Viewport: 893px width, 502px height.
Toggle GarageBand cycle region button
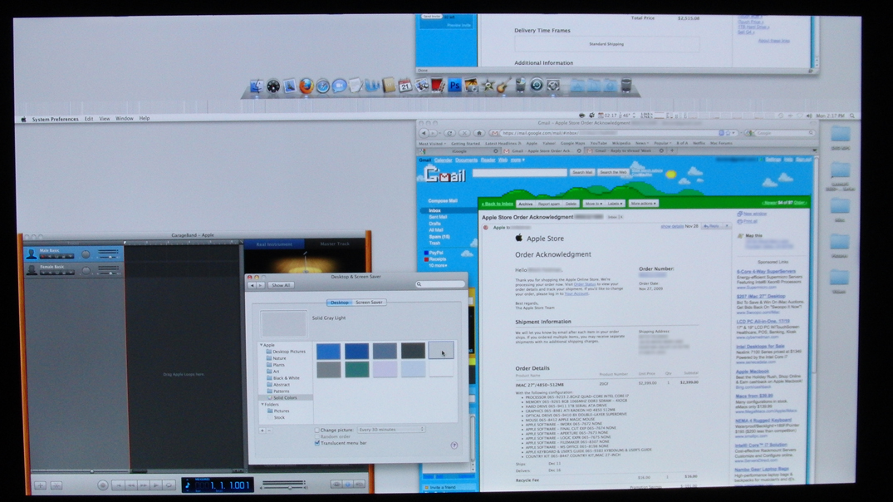coord(169,485)
